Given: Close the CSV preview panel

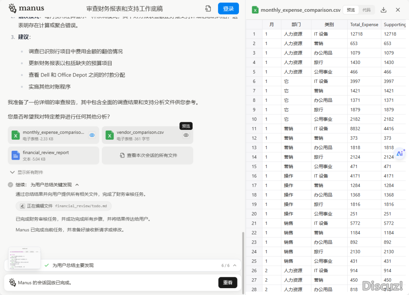Looking at the screenshot, I should click(x=398, y=10).
